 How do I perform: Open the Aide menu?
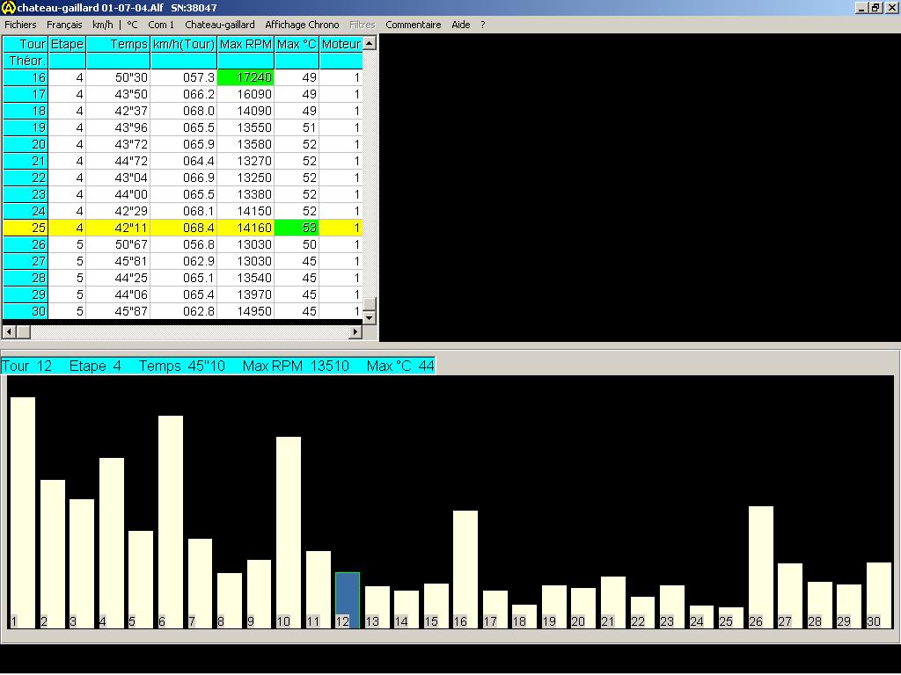(x=461, y=25)
